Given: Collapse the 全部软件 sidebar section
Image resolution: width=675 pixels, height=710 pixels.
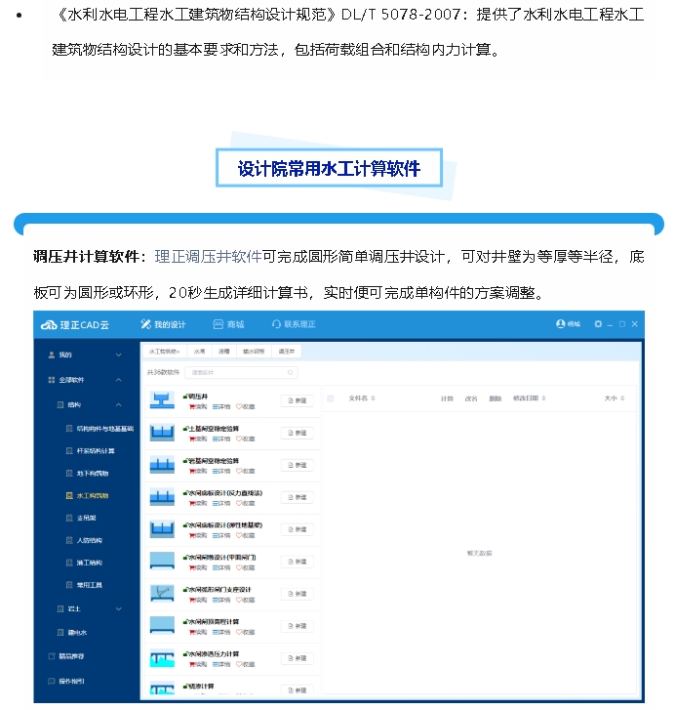Looking at the screenshot, I should coord(118,379).
